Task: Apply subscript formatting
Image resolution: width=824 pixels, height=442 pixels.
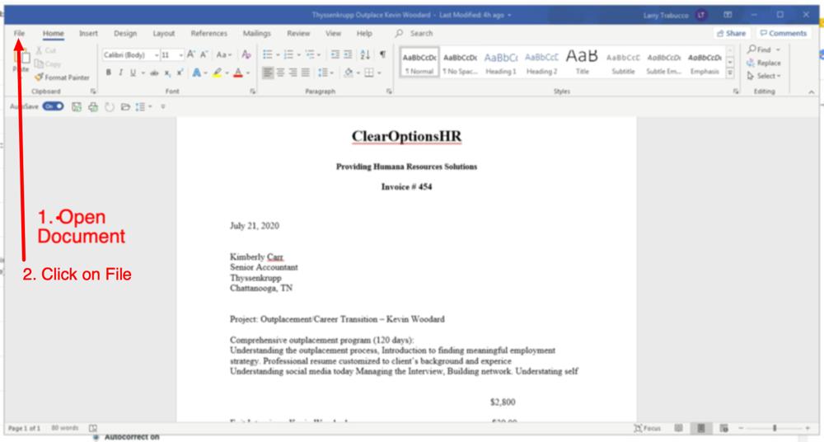Action: pos(167,73)
